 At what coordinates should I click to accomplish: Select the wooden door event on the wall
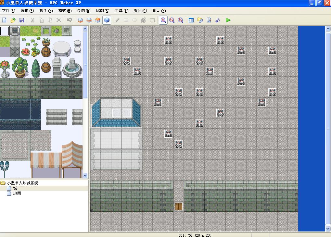pos(179,206)
